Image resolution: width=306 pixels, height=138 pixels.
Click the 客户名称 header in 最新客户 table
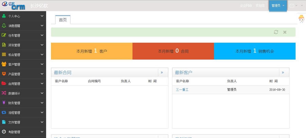(x=183, y=81)
